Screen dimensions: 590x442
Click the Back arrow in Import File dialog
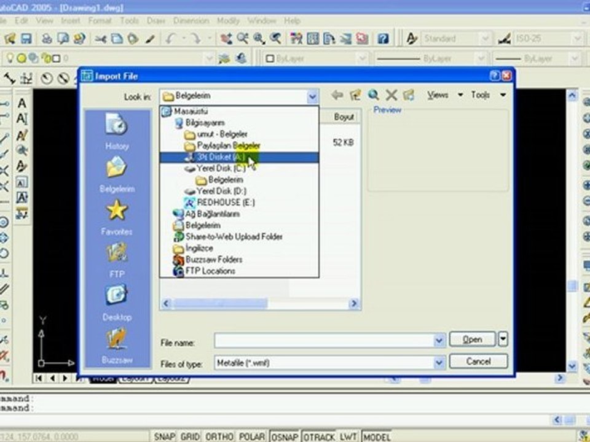click(x=337, y=95)
